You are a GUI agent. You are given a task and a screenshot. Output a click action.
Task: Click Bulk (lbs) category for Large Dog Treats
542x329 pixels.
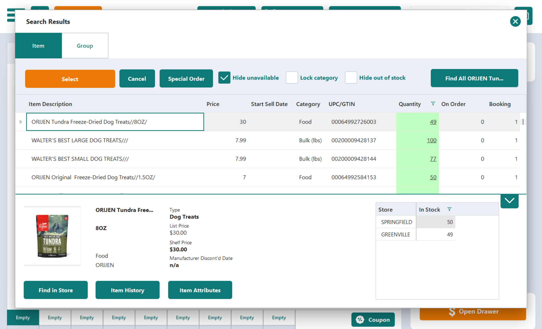click(310, 140)
